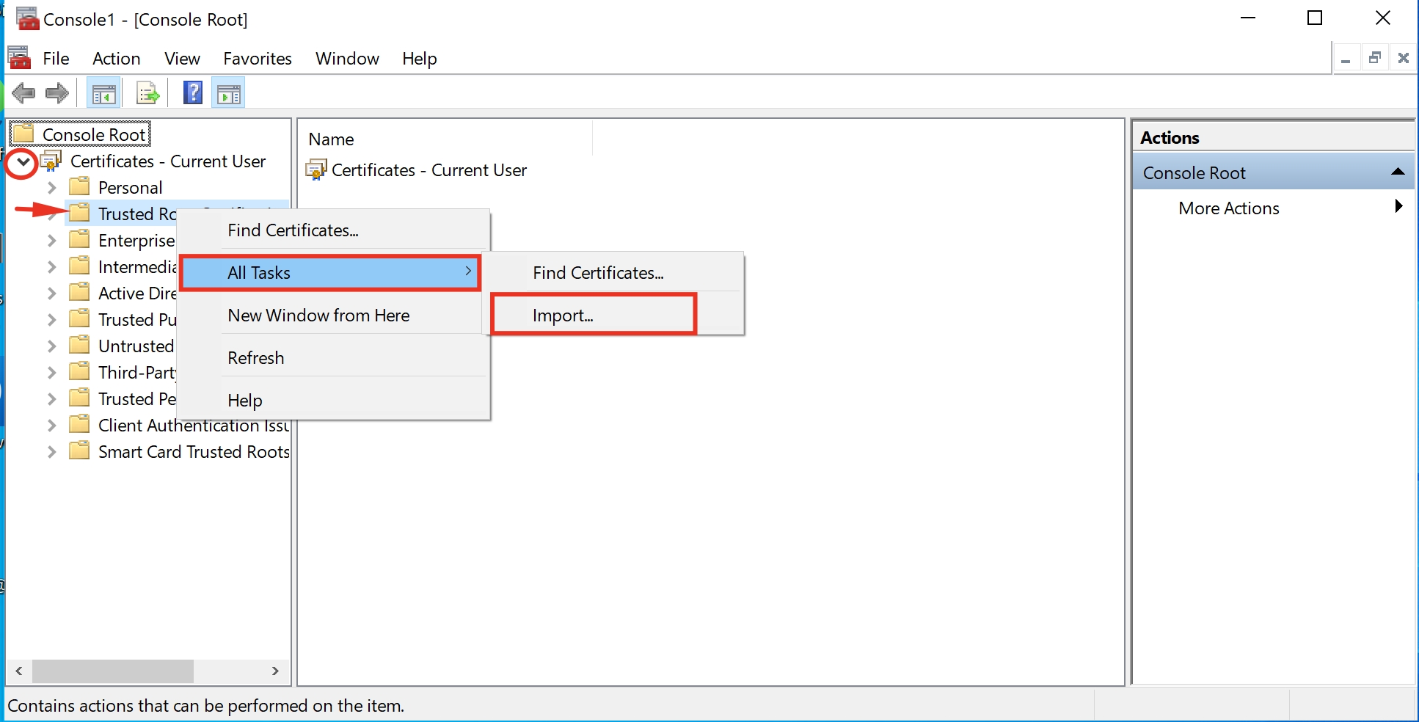Select Console Root in the tree

(94, 134)
